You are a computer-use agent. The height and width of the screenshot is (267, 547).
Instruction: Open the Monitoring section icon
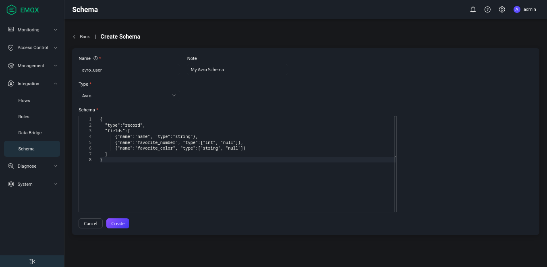[x=11, y=30]
